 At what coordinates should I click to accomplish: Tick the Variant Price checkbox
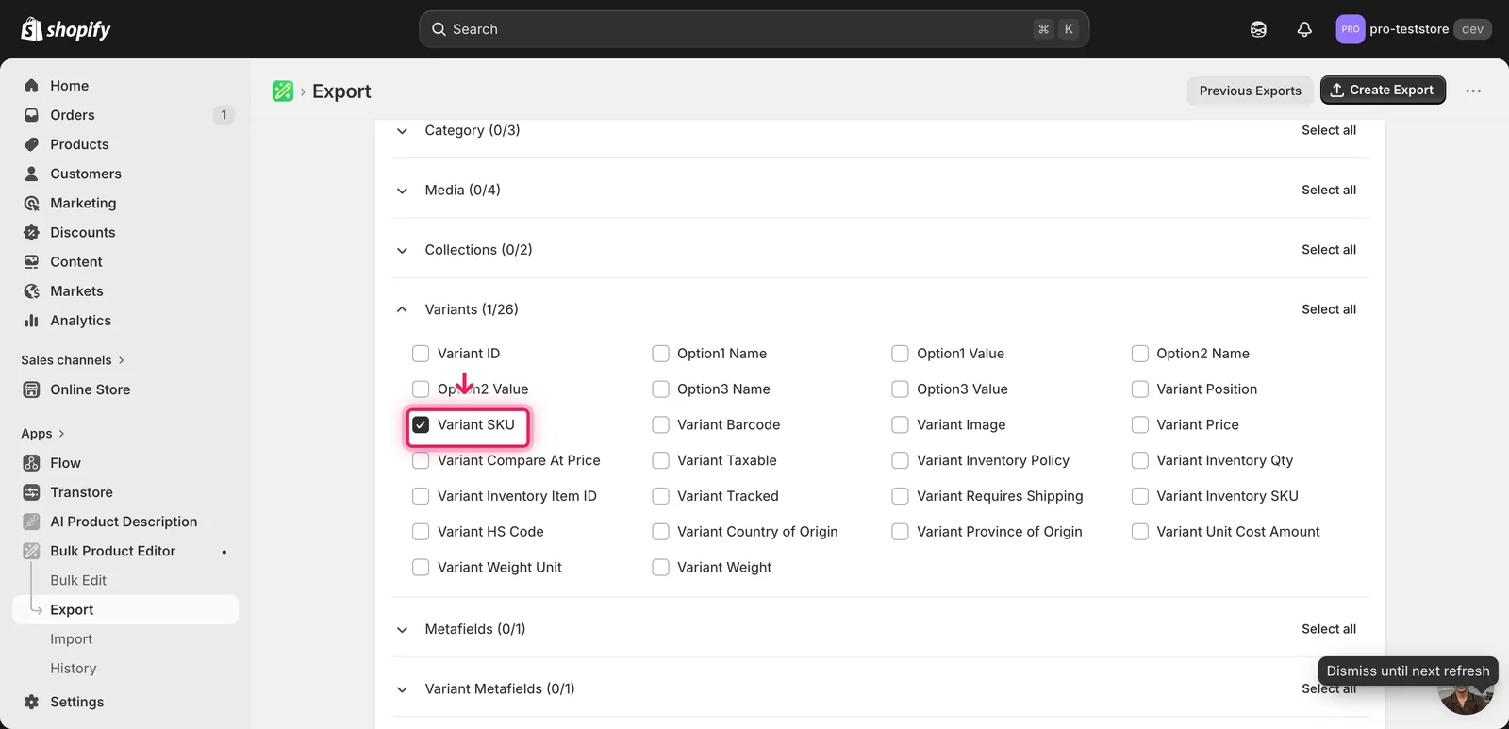[1140, 424]
